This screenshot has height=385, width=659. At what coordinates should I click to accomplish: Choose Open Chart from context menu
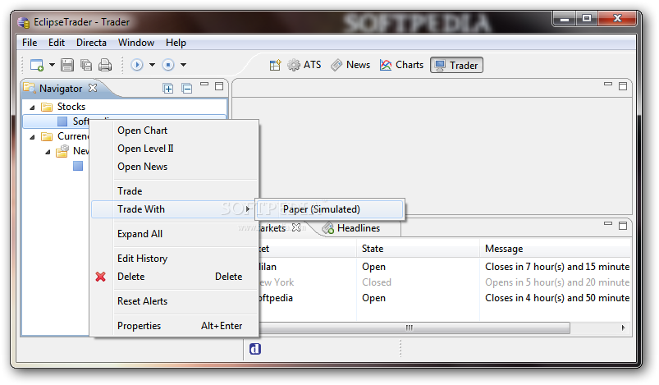143,131
